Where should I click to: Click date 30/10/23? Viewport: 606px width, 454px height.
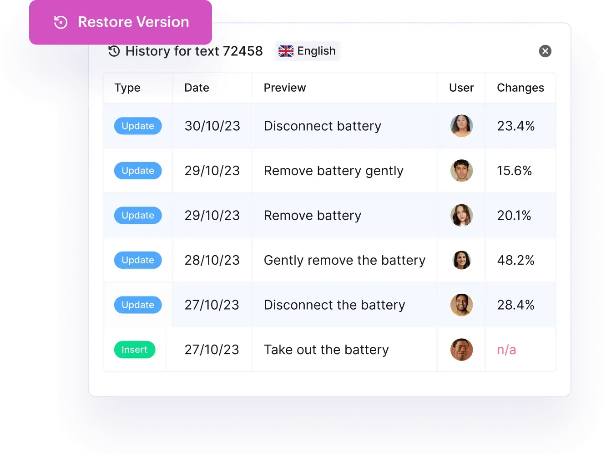[x=212, y=126]
